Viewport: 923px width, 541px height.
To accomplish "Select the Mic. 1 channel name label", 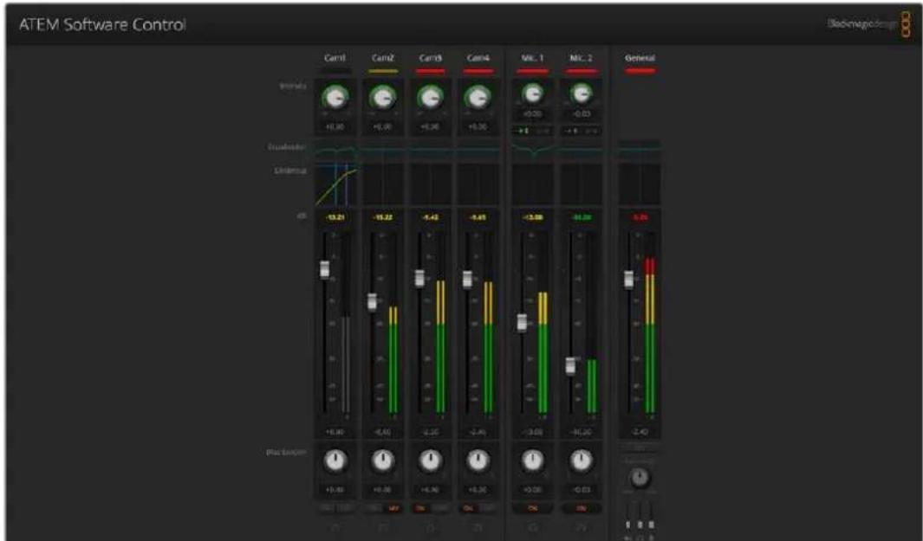I will pos(533,58).
